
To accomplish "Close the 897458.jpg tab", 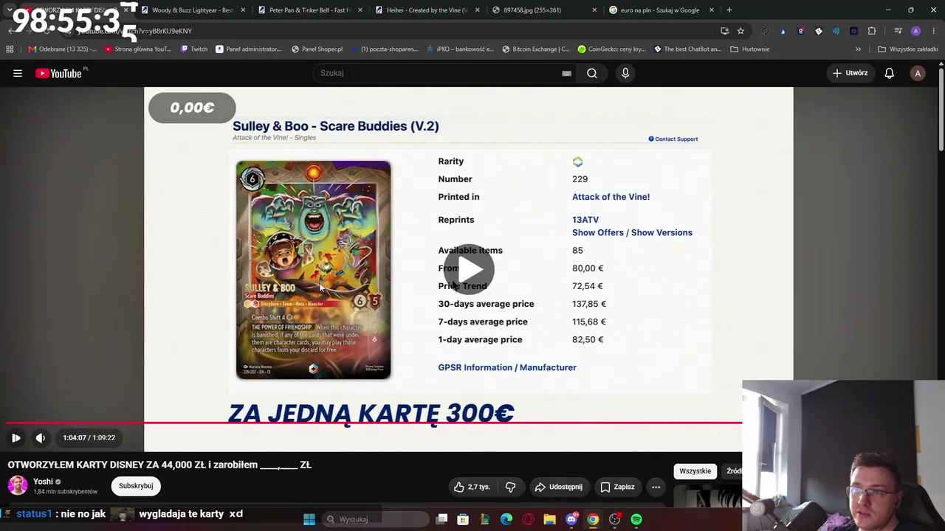I will (595, 10).
